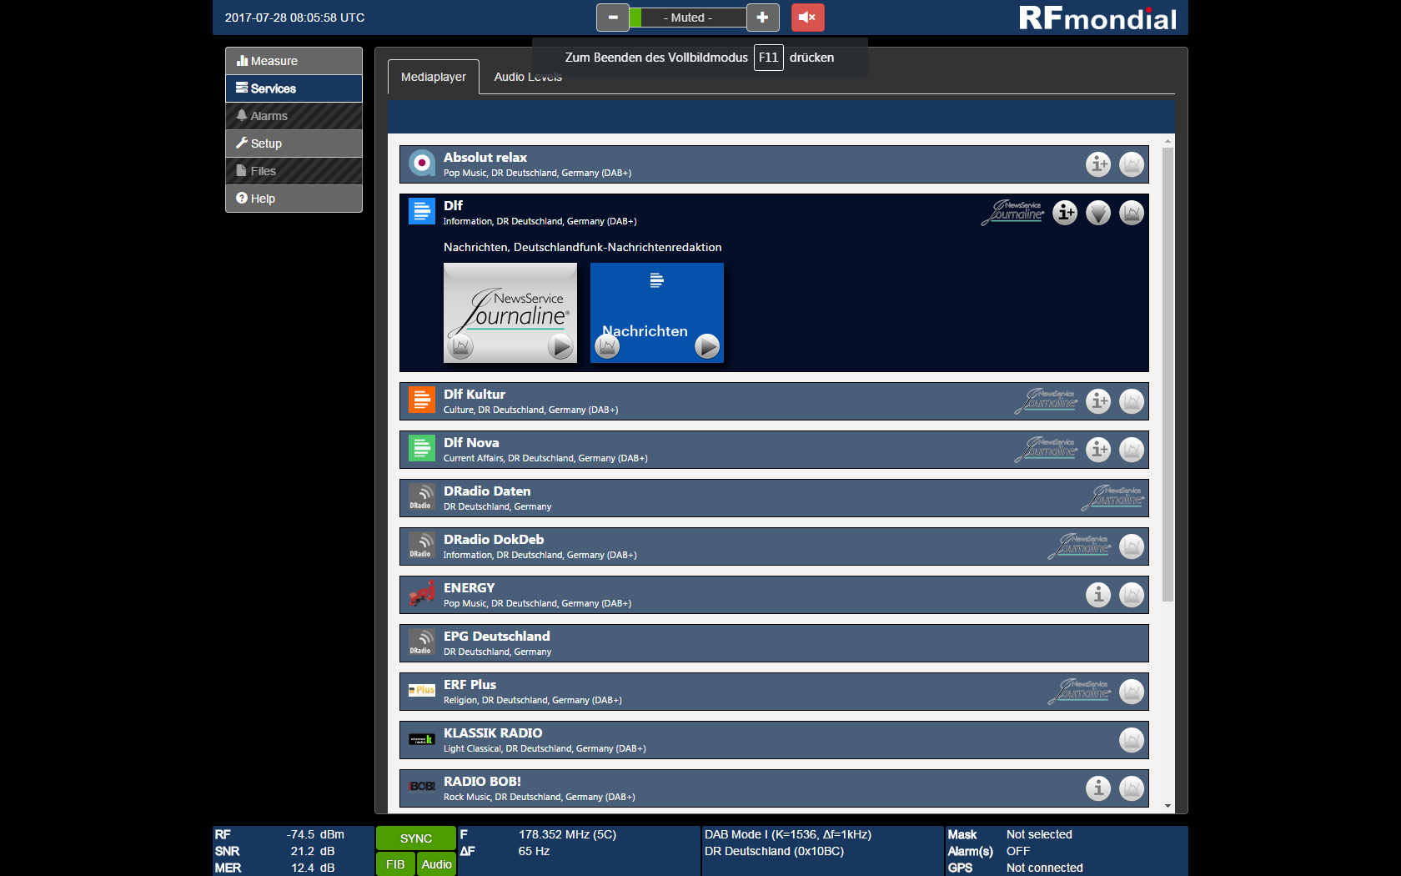Click the Journaline icon on DRadio Daten row
The image size is (1401, 876).
[x=1113, y=498]
